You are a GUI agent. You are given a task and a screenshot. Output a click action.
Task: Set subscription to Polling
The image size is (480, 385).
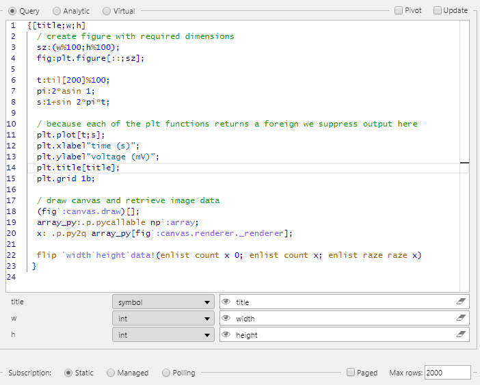166,373
